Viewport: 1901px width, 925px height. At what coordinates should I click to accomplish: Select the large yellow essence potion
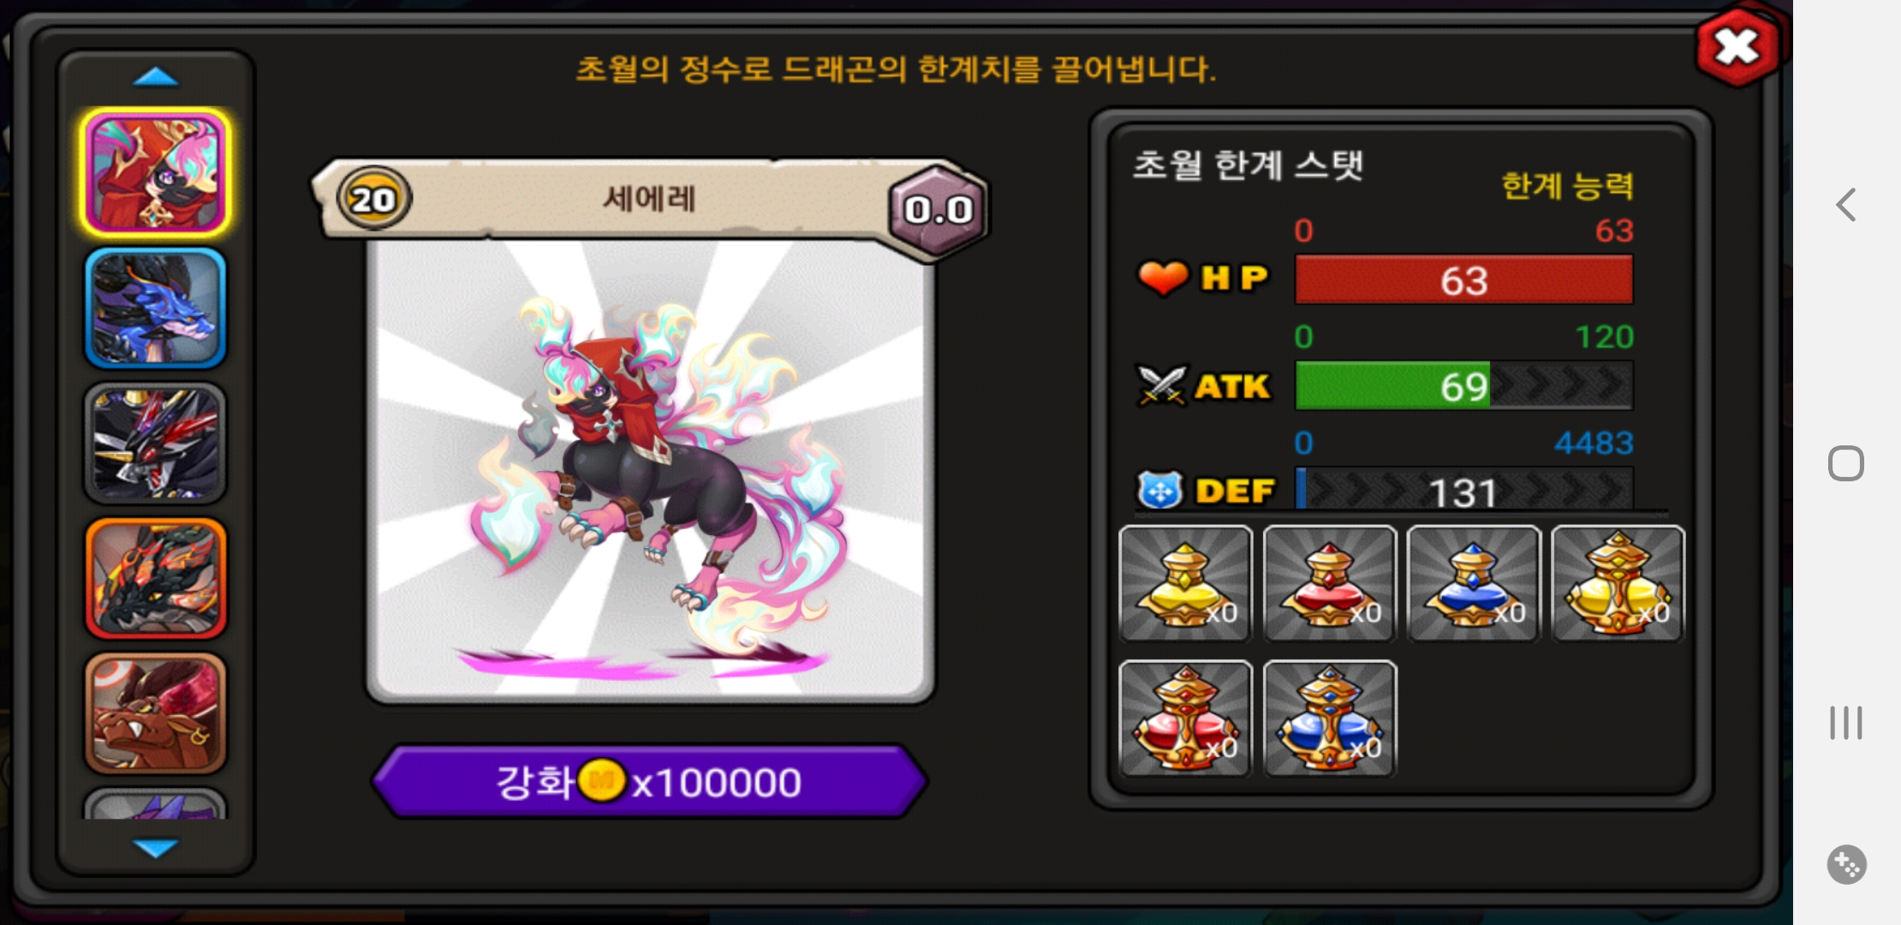coord(1618,583)
